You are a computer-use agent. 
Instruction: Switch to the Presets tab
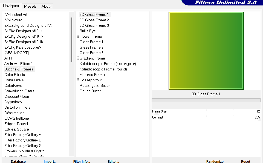click(30, 6)
